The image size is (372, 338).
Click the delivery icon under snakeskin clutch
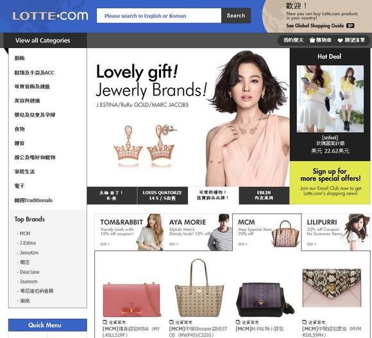[x=305, y=322]
